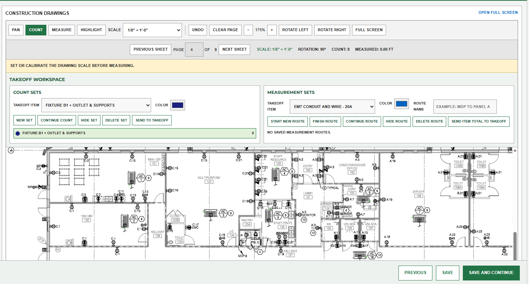Click HIDE ROUTE button

click(x=397, y=121)
